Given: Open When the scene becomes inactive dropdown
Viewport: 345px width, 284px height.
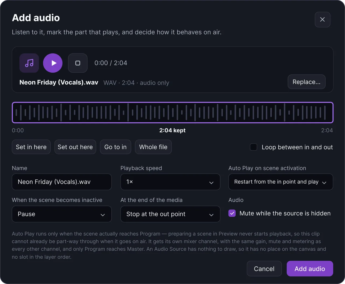Looking at the screenshot, I should [x=62, y=214].
